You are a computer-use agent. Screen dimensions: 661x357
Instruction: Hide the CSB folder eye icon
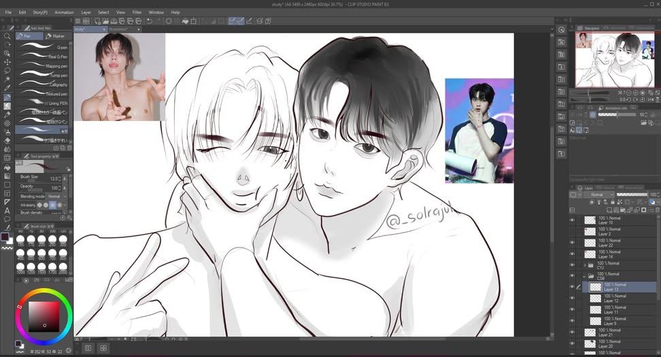coord(572,276)
